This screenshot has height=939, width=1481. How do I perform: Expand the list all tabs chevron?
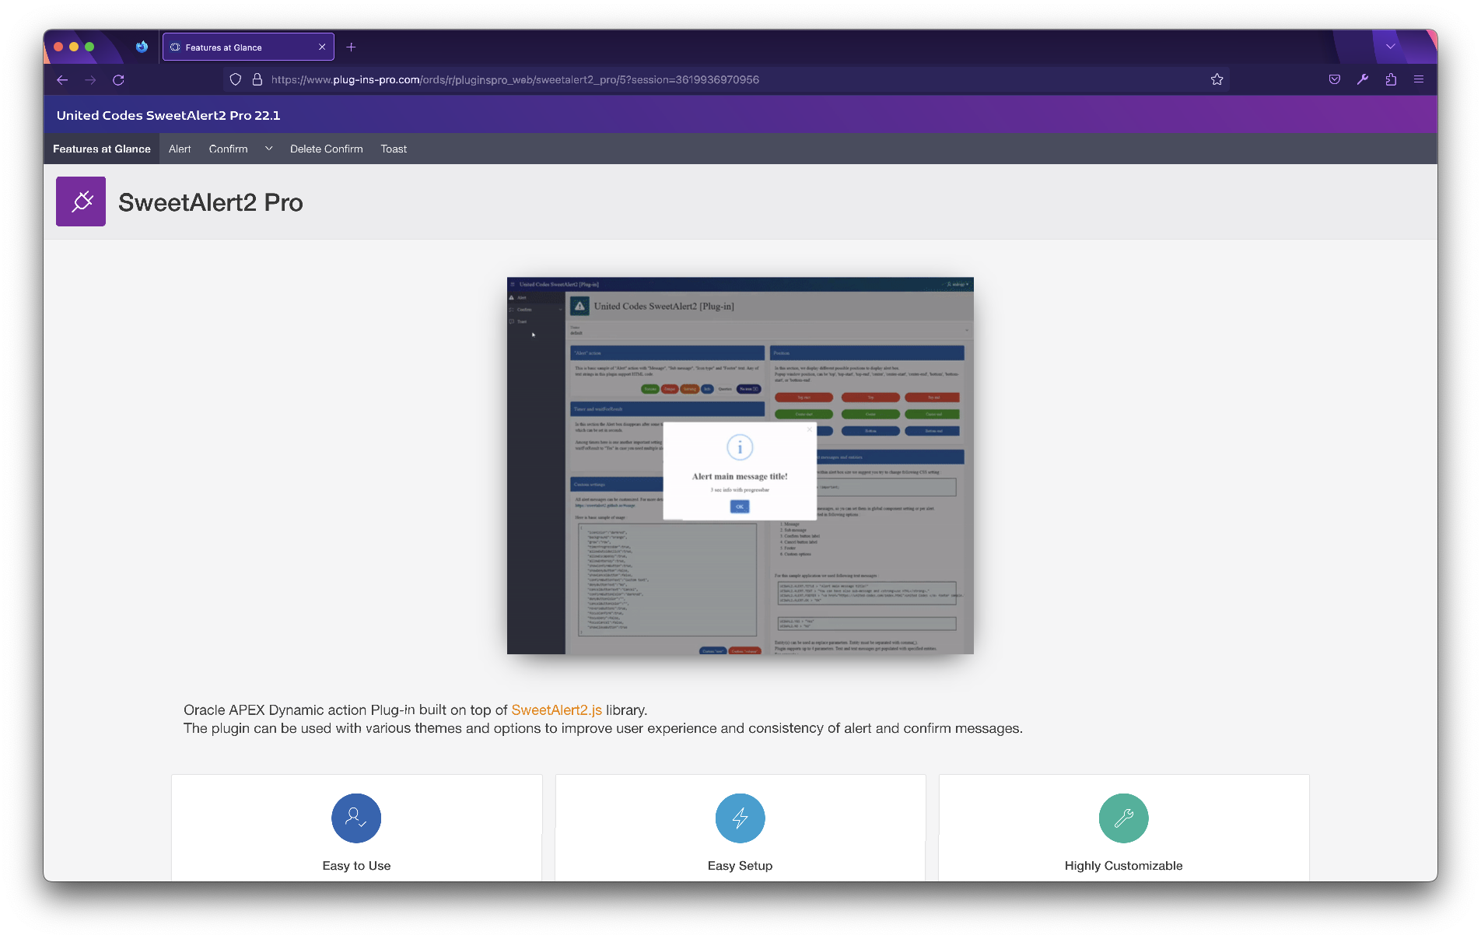pyautogui.click(x=1391, y=47)
